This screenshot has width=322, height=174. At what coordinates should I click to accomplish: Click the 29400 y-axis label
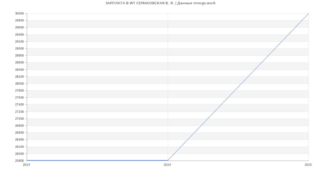pyautogui.click(x=19, y=35)
